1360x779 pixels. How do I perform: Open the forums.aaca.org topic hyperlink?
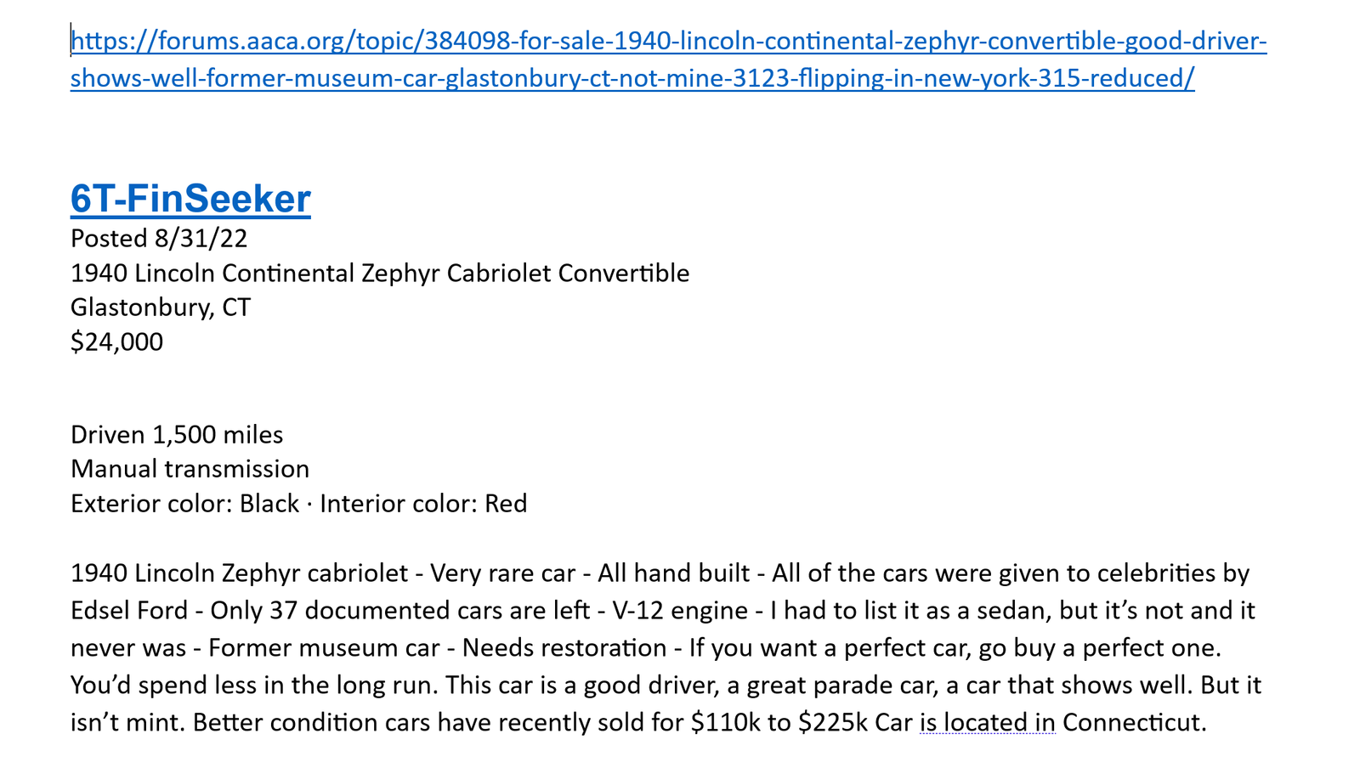(x=668, y=42)
